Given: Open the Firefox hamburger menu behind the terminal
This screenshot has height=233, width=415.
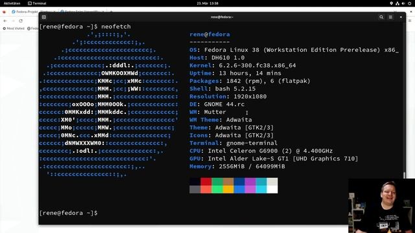Looking at the screenshot, I should (410, 21).
